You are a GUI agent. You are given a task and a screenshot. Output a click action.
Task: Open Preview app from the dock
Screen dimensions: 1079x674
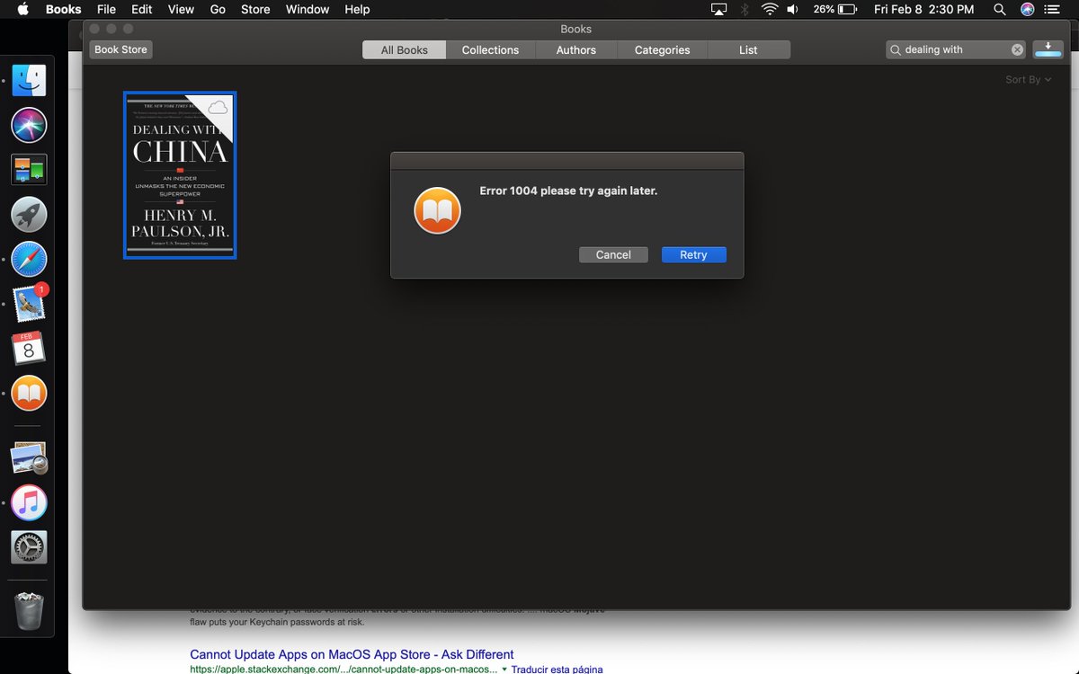[29, 458]
